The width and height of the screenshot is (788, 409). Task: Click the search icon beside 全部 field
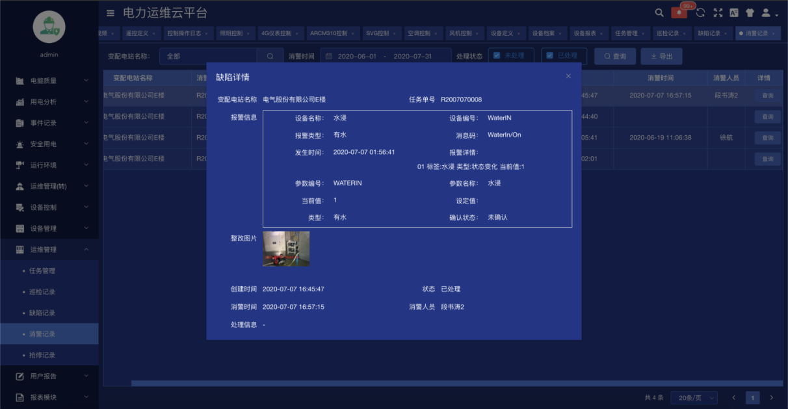click(270, 57)
